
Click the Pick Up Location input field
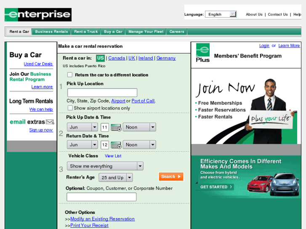coord(102,92)
